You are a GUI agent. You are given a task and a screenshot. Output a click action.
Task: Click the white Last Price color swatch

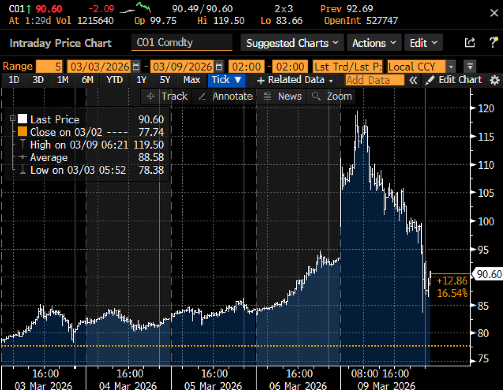tap(22, 119)
